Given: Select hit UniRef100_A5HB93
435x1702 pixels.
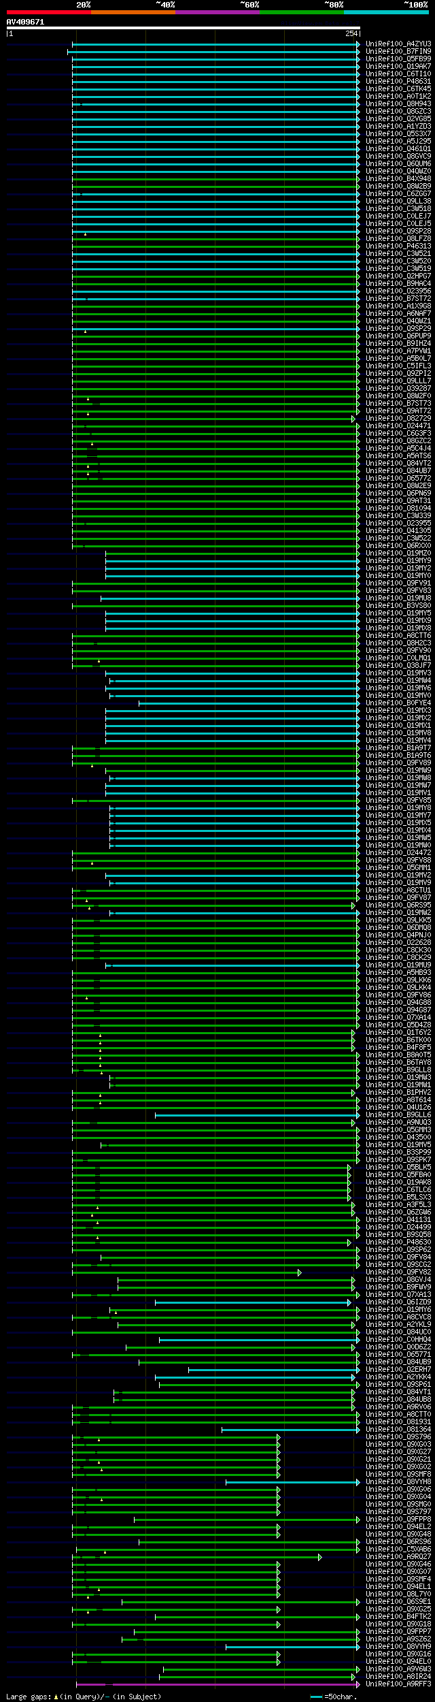Looking at the screenshot, I should (x=398, y=972).
